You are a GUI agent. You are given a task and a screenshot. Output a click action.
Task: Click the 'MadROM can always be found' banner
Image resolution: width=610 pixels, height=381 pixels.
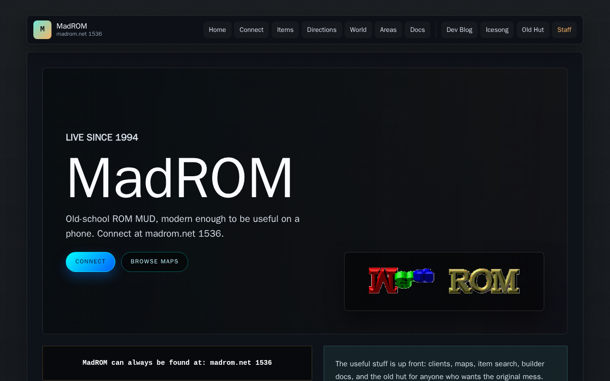tap(177, 363)
